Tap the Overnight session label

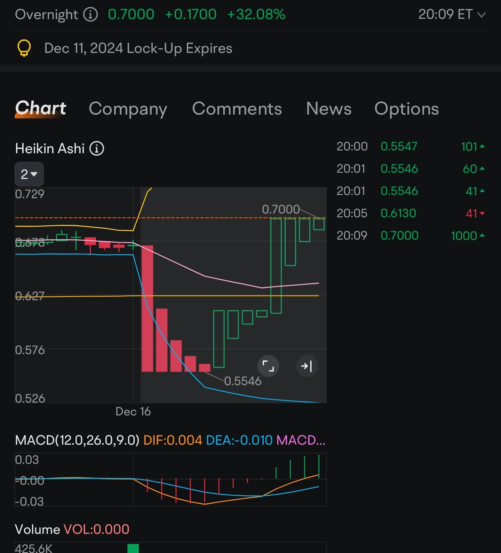click(46, 15)
